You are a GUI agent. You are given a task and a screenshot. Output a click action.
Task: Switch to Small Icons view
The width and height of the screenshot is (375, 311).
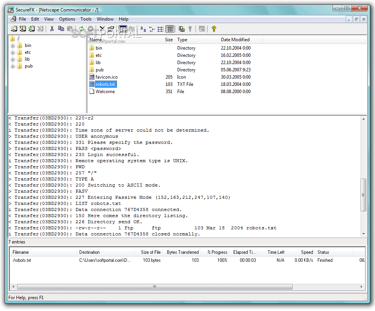click(152, 29)
